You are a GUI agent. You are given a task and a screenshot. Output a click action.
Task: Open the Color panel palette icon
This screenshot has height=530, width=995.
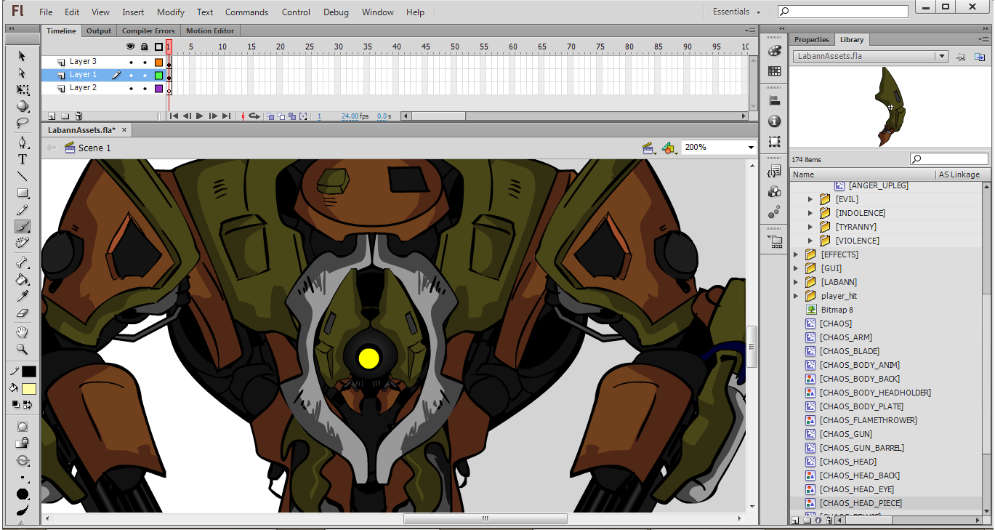[774, 51]
